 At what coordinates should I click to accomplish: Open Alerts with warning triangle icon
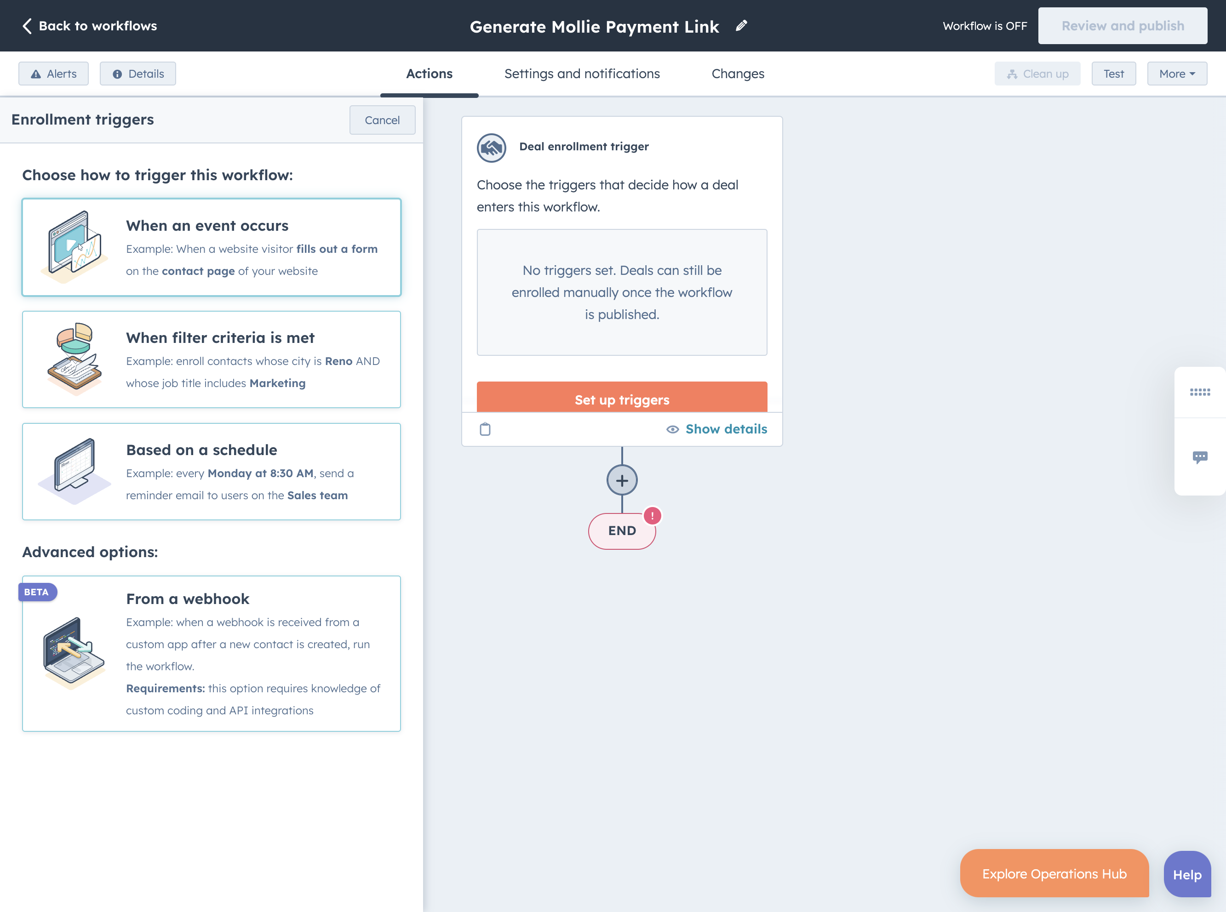53,74
